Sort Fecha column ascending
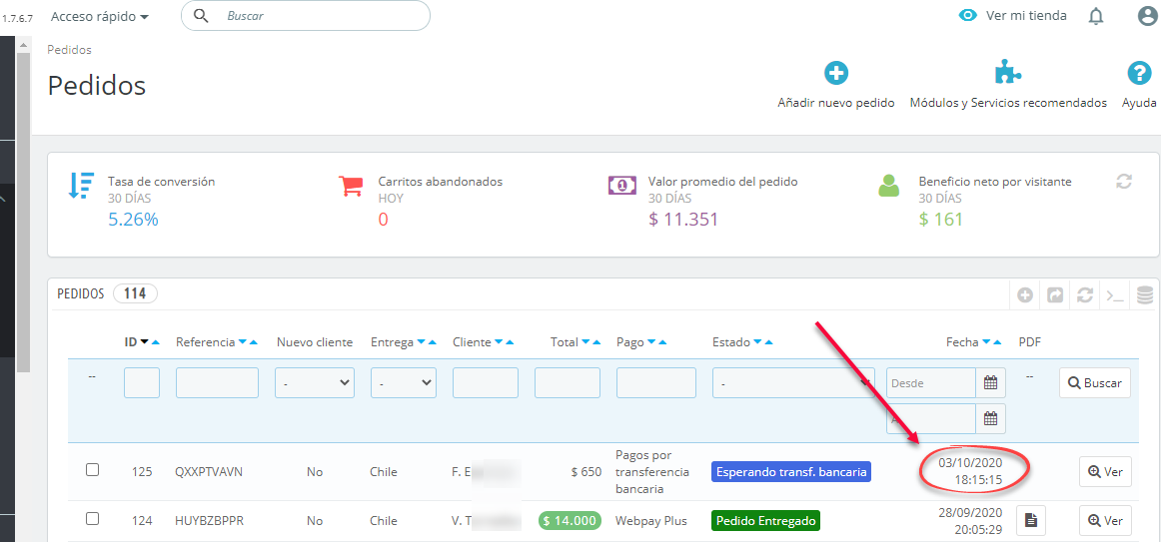 click(996, 342)
